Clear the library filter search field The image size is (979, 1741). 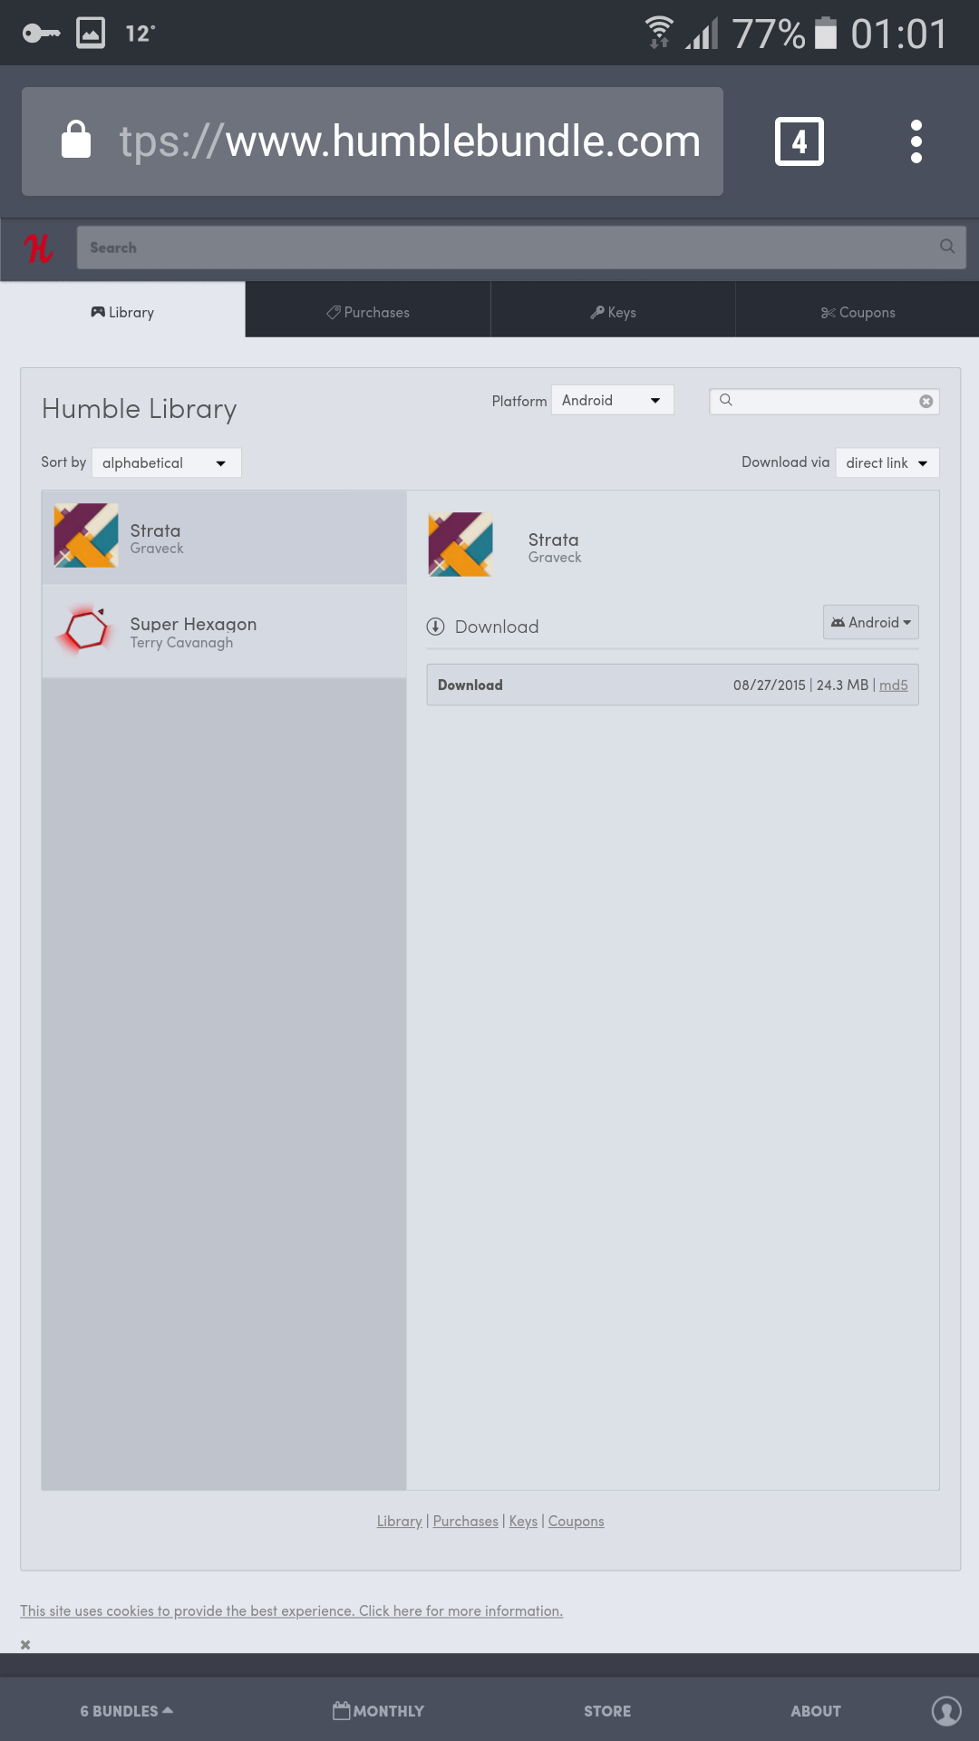[x=926, y=402]
